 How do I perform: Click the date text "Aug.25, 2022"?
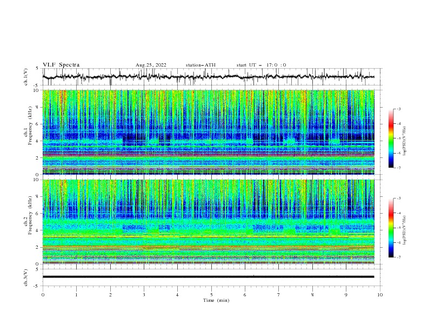[151, 65]
